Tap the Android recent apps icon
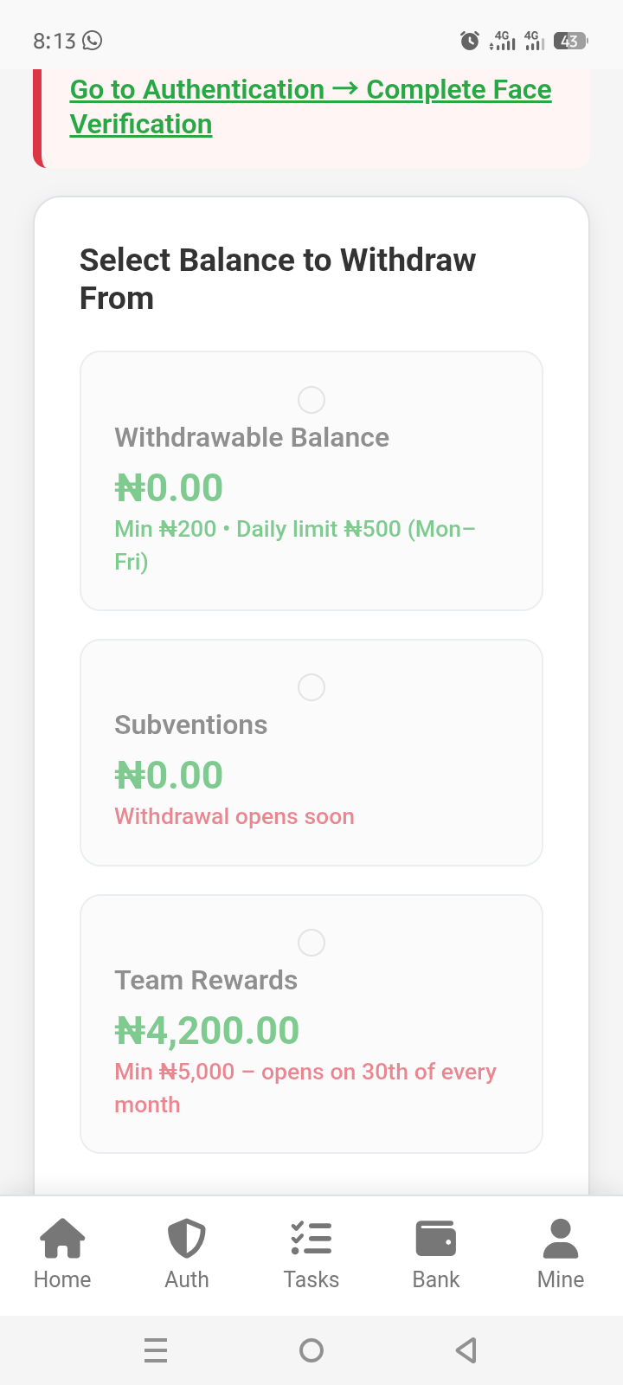This screenshot has height=1385, width=623. [156, 1350]
